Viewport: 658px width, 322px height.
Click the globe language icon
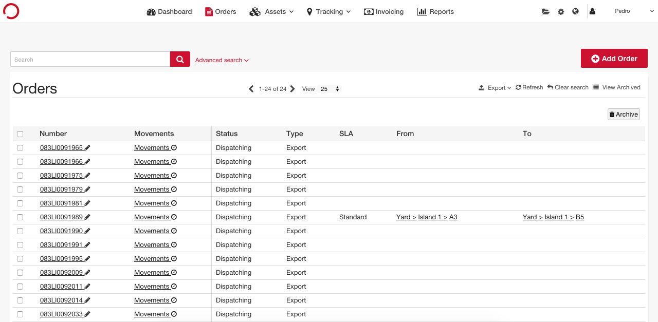click(x=575, y=11)
